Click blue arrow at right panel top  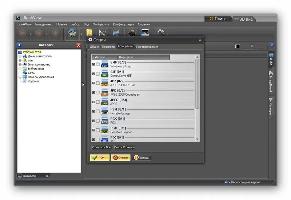[x=272, y=45]
